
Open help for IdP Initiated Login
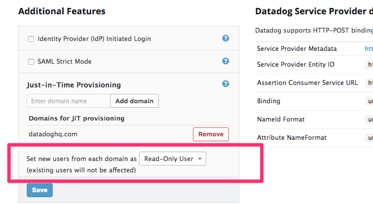pos(225,39)
